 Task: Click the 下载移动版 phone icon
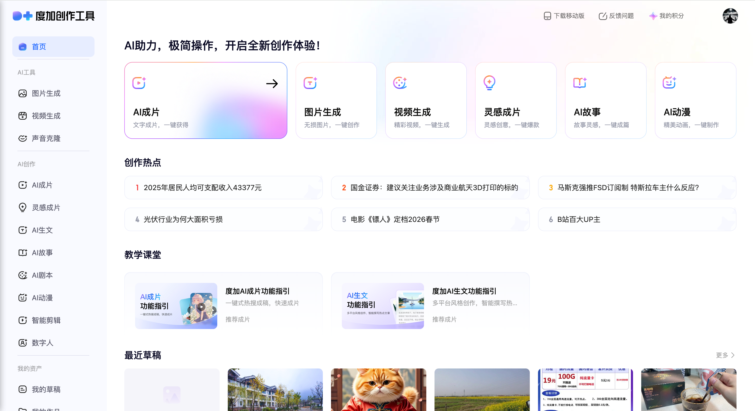pos(547,16)
